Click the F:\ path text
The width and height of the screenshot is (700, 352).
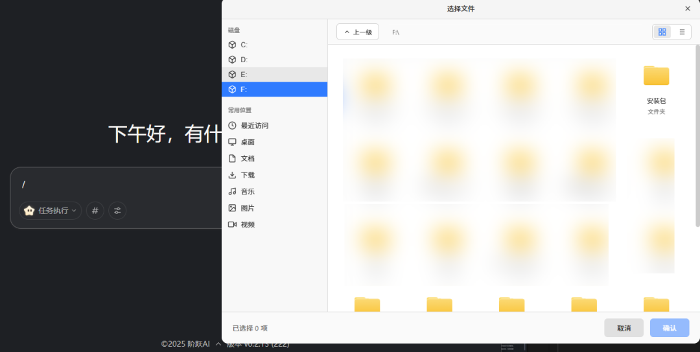[395, 32]
